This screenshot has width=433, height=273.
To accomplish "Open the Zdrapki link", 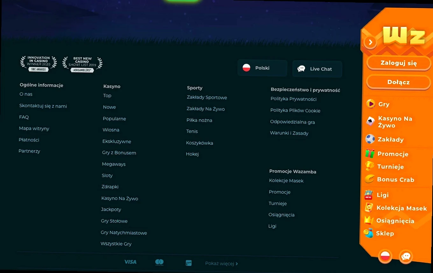I will tap(110, 187).
